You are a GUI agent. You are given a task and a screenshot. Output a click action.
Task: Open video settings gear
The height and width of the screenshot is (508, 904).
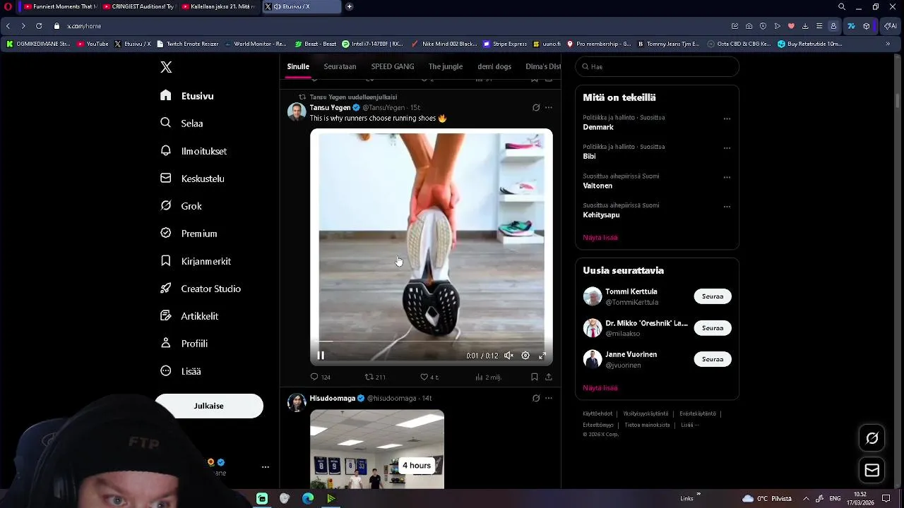[x=525, y=356]
